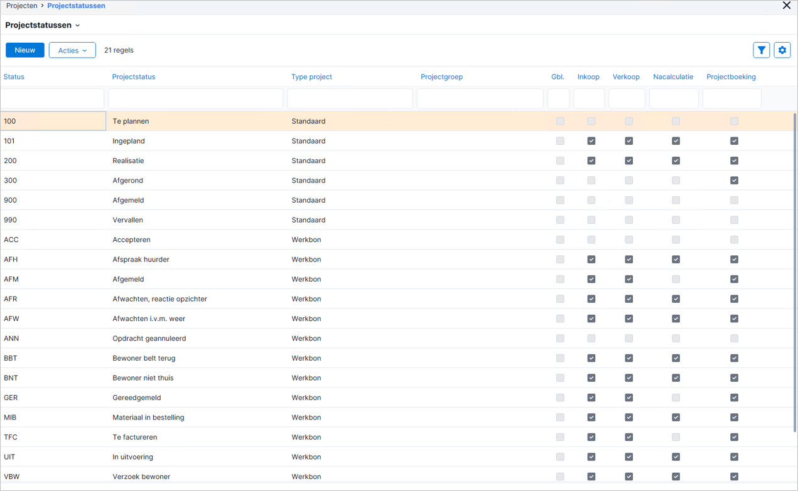The image size is (798, 491).
Task: Sort by Projectstatus column header
Action: (x=134, y=77)
